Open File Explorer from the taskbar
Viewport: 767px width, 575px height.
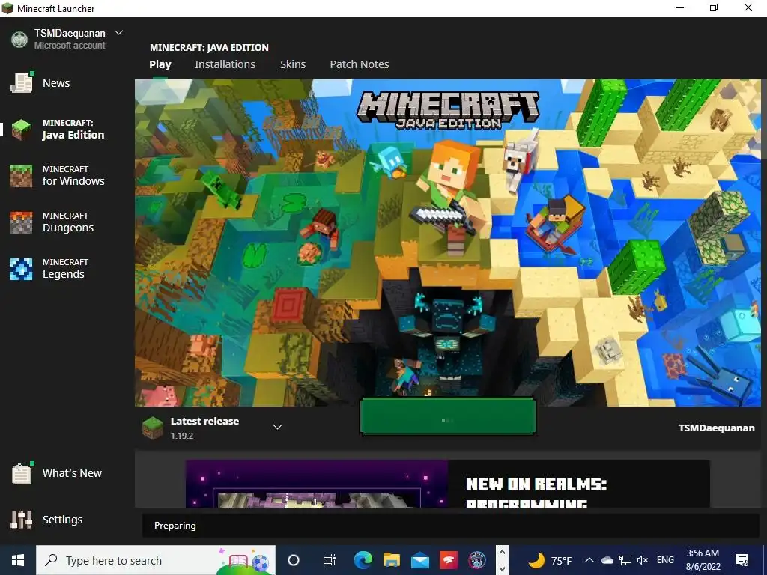[391, 560]
